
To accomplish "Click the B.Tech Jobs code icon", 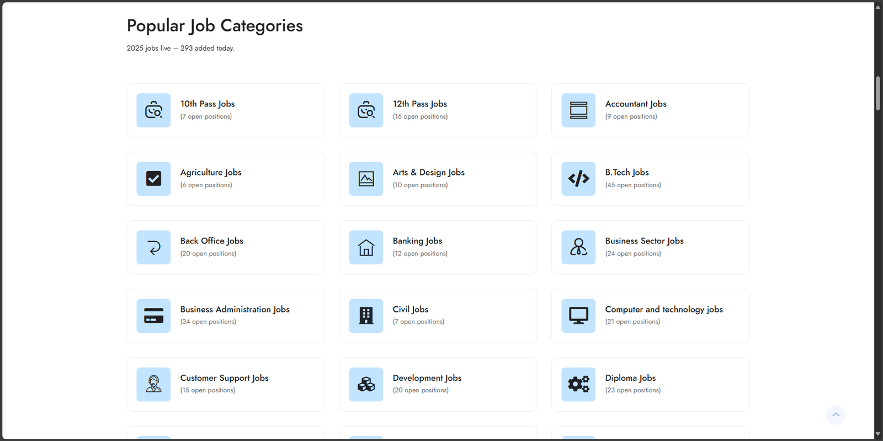I will point(578,179).
